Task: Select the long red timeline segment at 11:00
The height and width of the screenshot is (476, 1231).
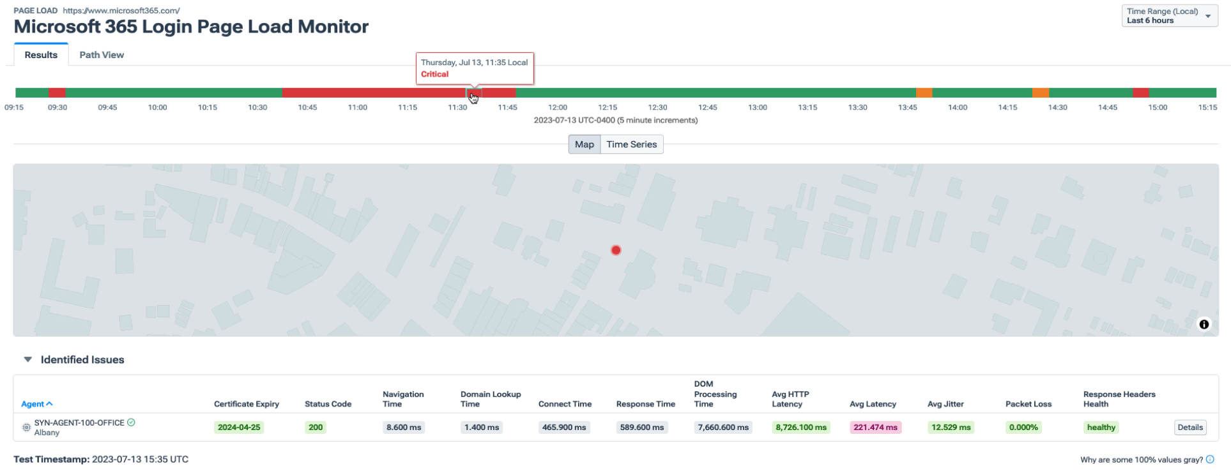Action: click(374, 93)
